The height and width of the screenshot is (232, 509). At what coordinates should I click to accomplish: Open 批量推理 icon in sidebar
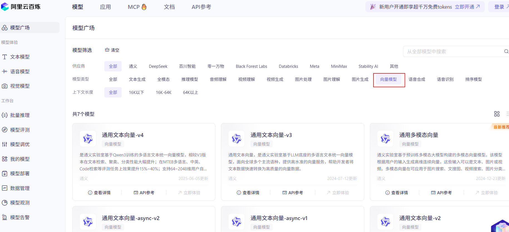[4, 115]
